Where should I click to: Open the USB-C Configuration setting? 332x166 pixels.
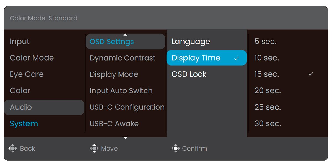click(125, 107)
